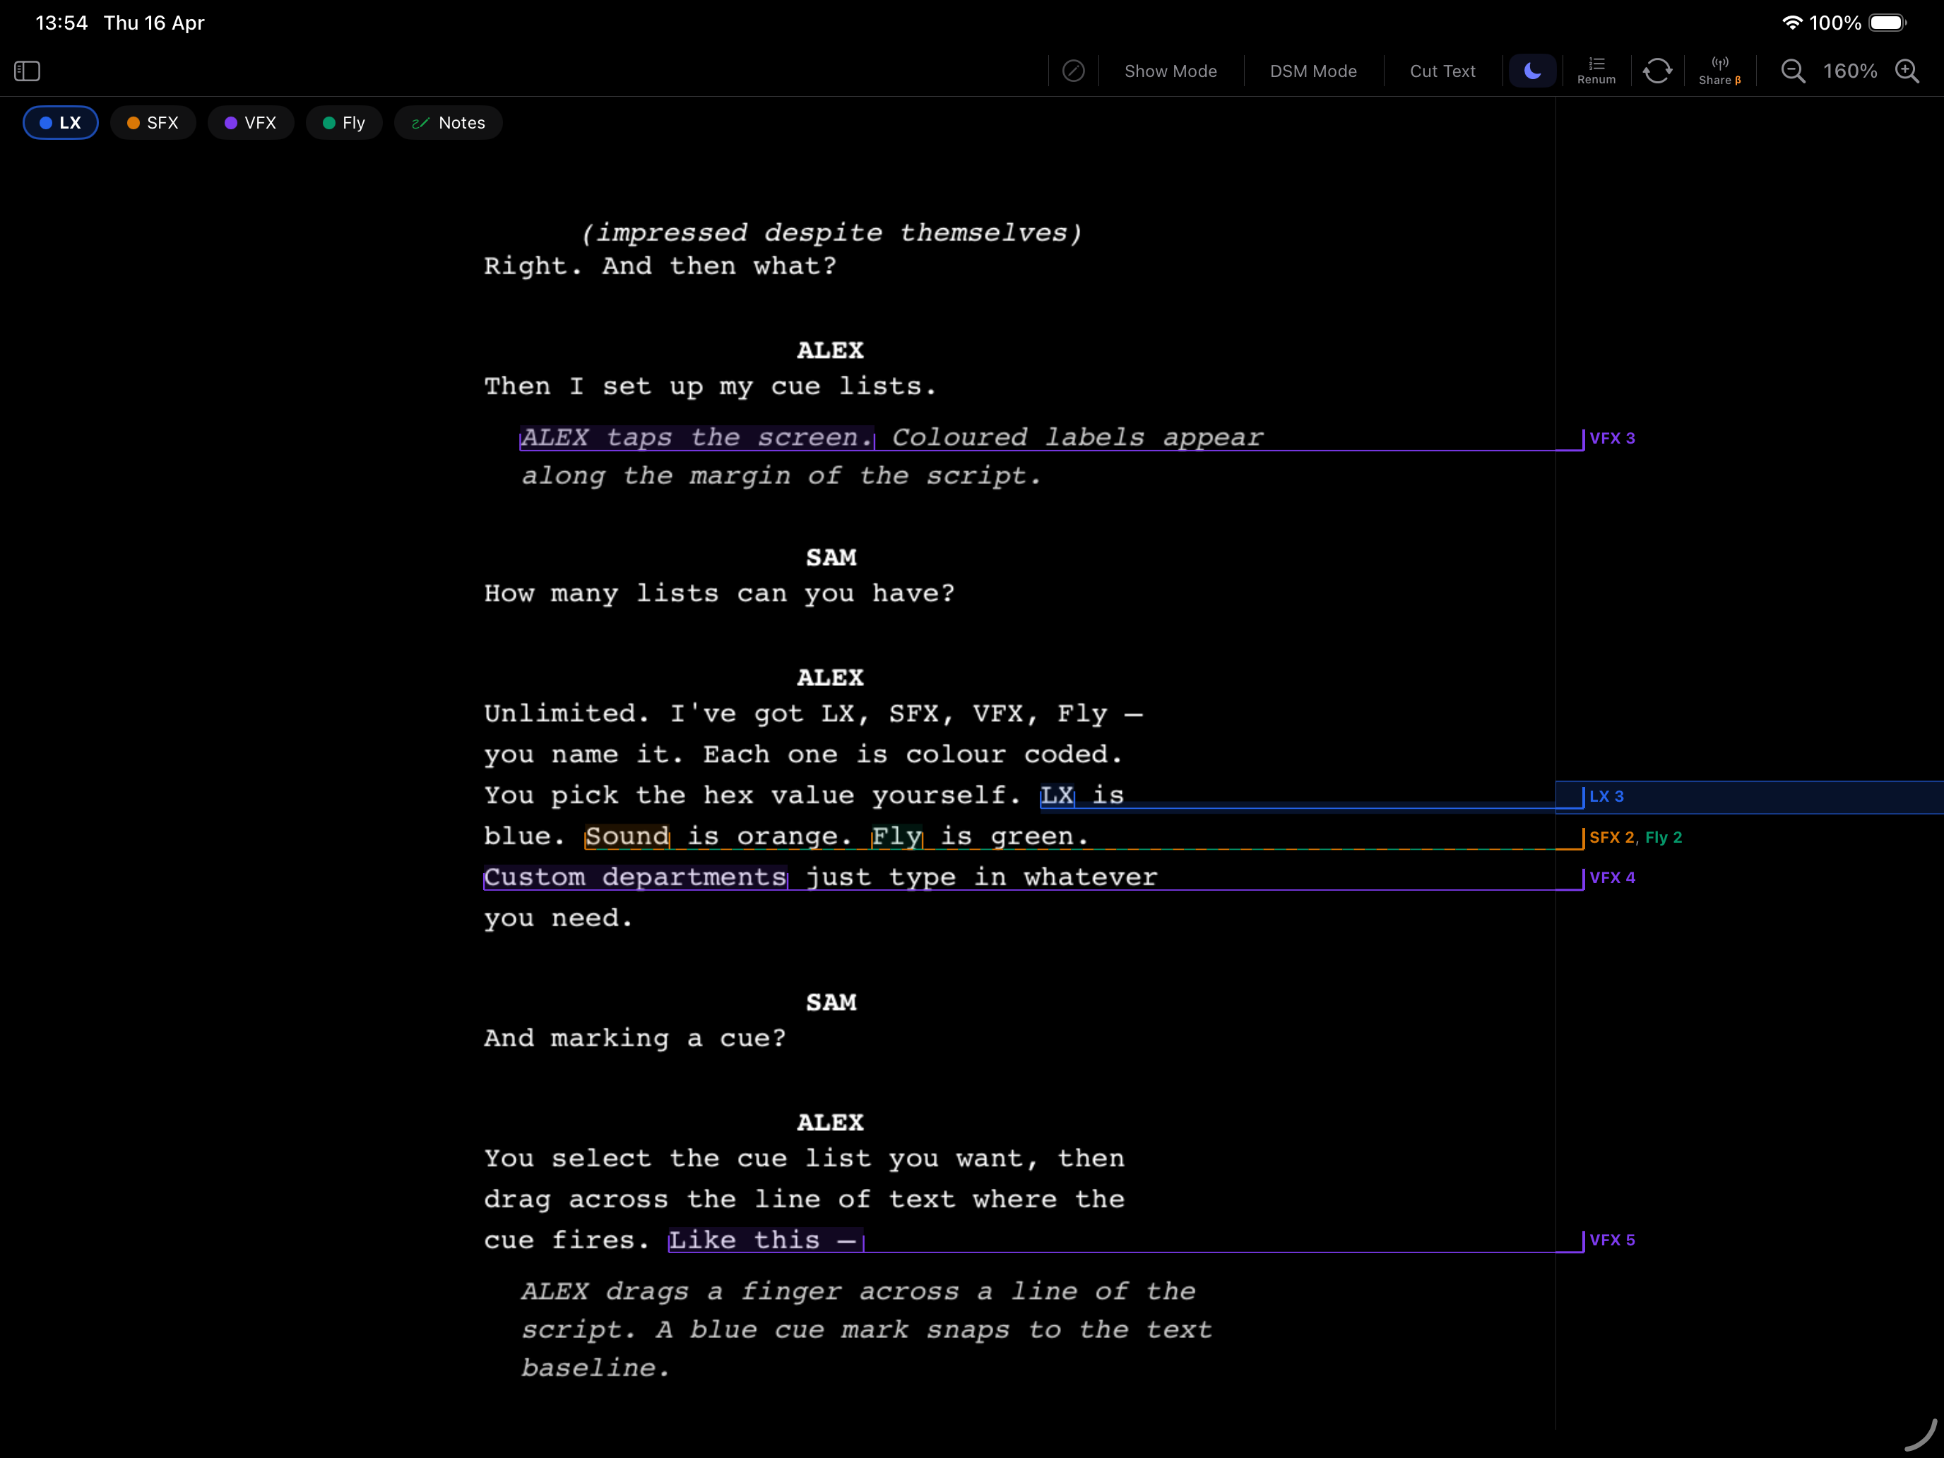The width and height of the screenshot is (1944, 1458).
Task: Tap the orange SFX 2 cue label
Action: (1611, 838)
